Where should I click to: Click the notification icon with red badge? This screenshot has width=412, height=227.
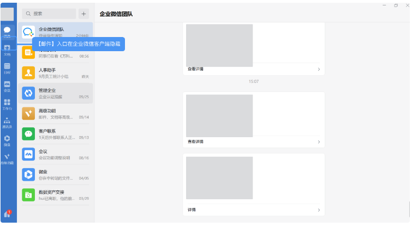[x=7, y=214]
